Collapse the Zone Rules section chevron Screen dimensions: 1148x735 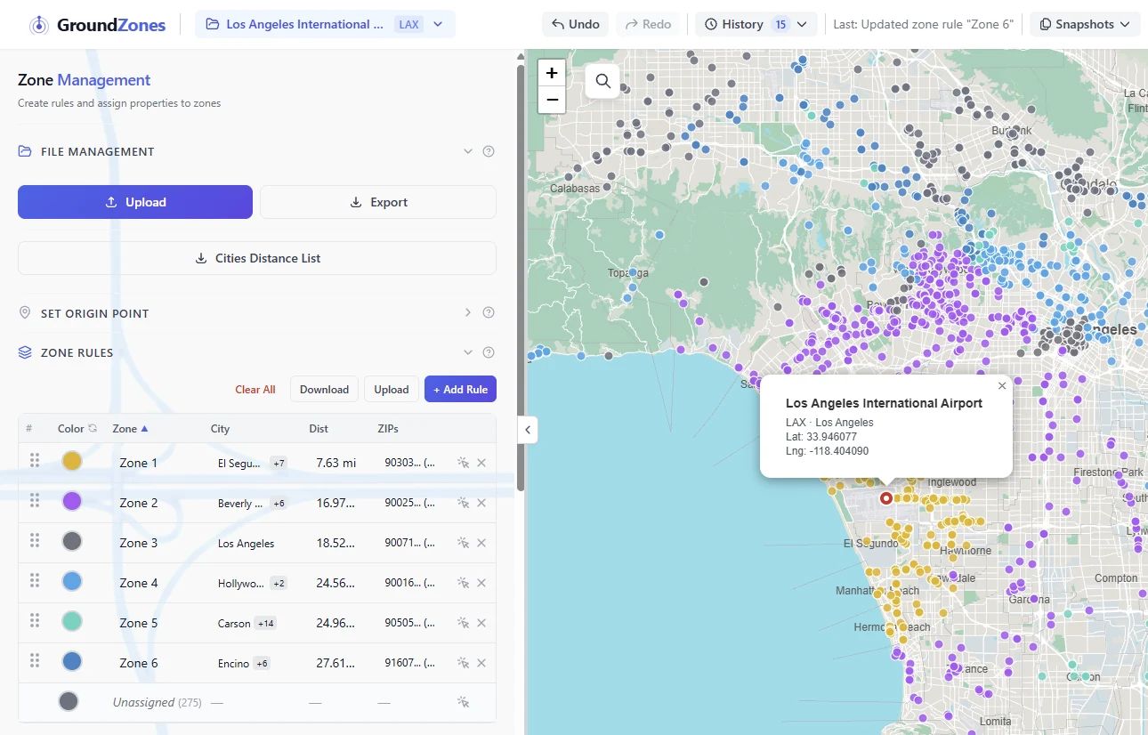(x=468, y=352)
